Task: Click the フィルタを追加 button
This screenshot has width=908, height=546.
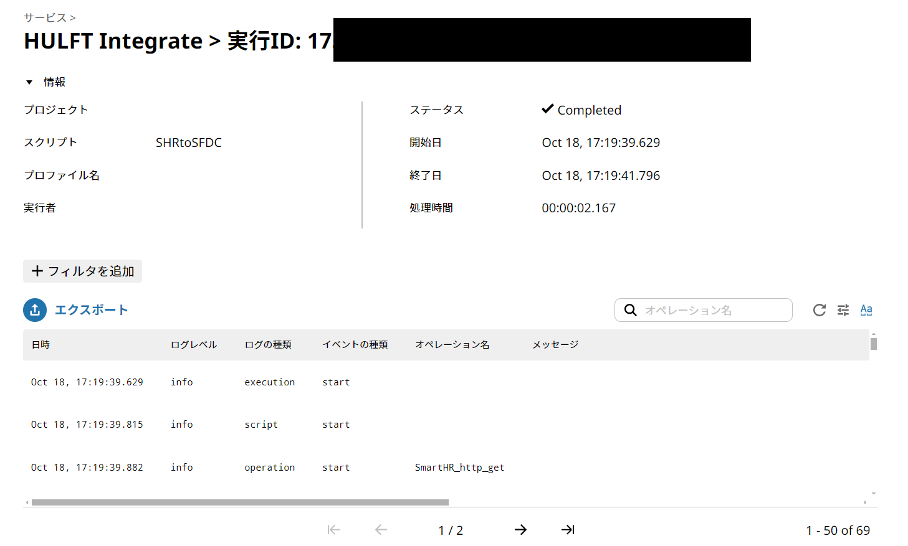Action: pos(83,271)
